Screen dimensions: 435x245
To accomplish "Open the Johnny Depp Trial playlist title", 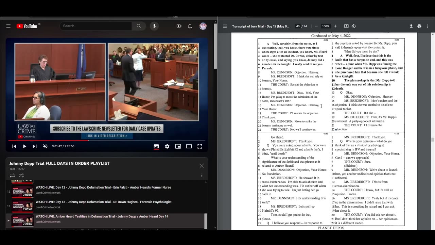I will 59,163.
